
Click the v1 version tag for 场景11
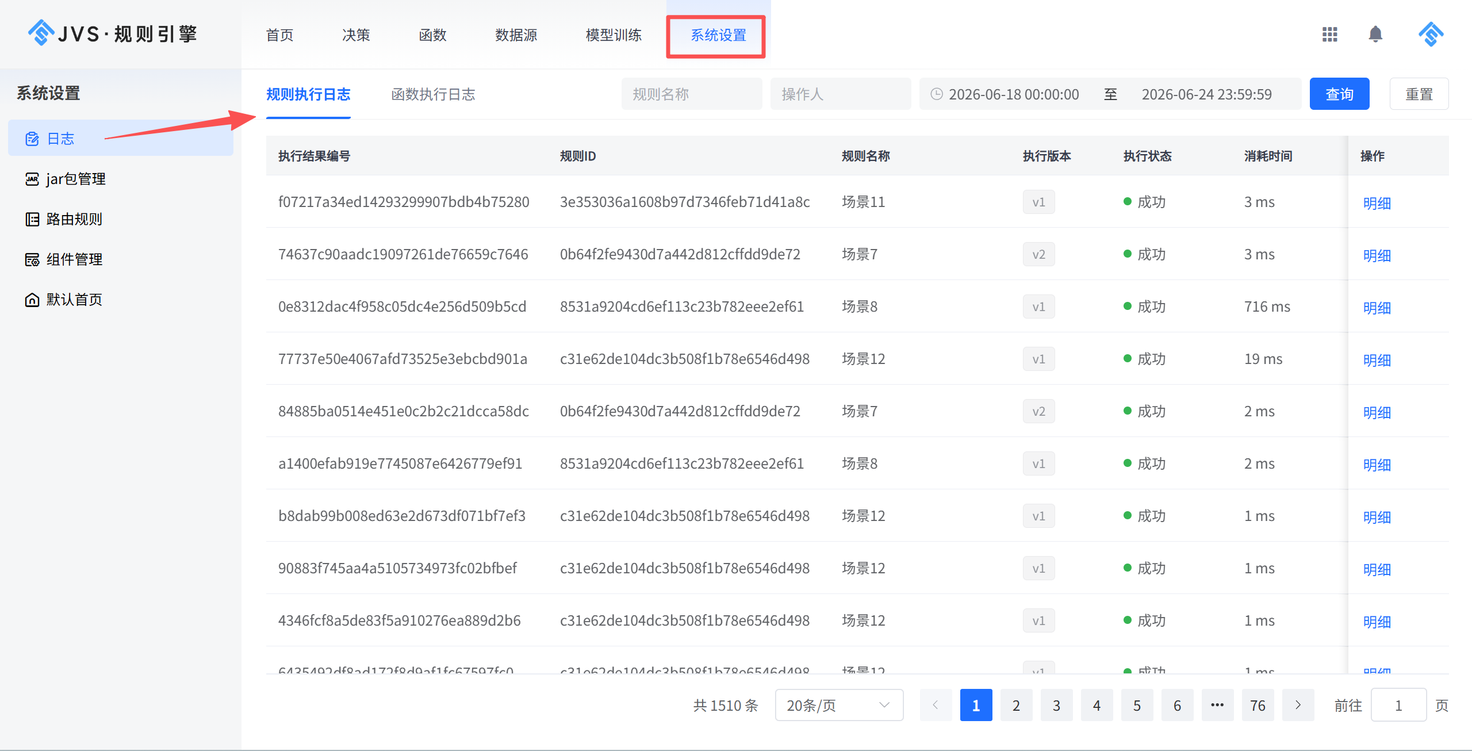click(x=1038, y=202)
